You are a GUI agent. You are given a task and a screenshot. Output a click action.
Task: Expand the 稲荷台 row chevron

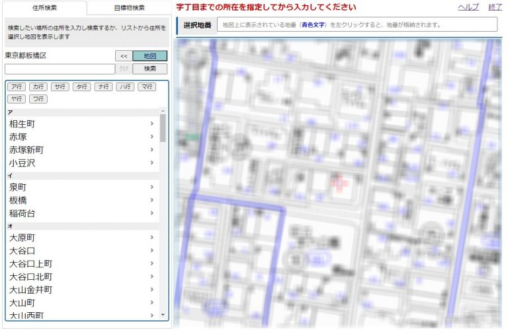(x=152, y=213)
